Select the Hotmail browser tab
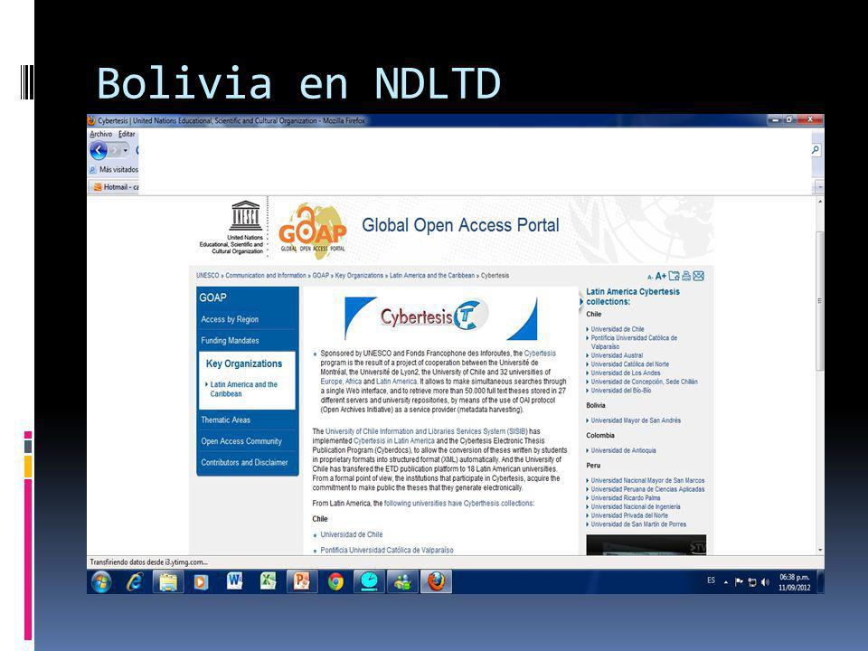Image resolution: width=868 pixels, height=651 pixels. click(114, 186)
